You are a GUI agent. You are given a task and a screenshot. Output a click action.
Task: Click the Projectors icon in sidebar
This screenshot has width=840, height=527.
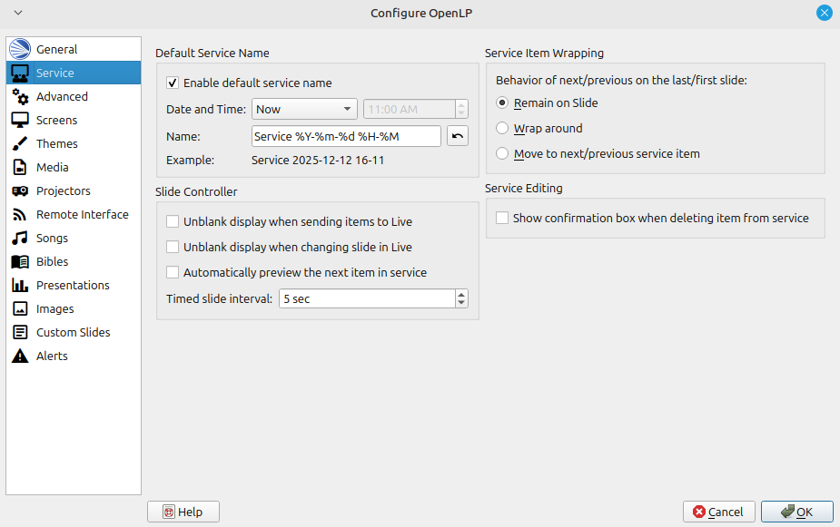20,191
